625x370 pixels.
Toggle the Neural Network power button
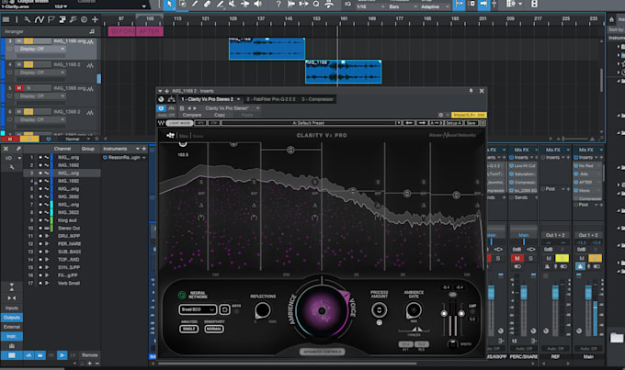click(182, 295)
